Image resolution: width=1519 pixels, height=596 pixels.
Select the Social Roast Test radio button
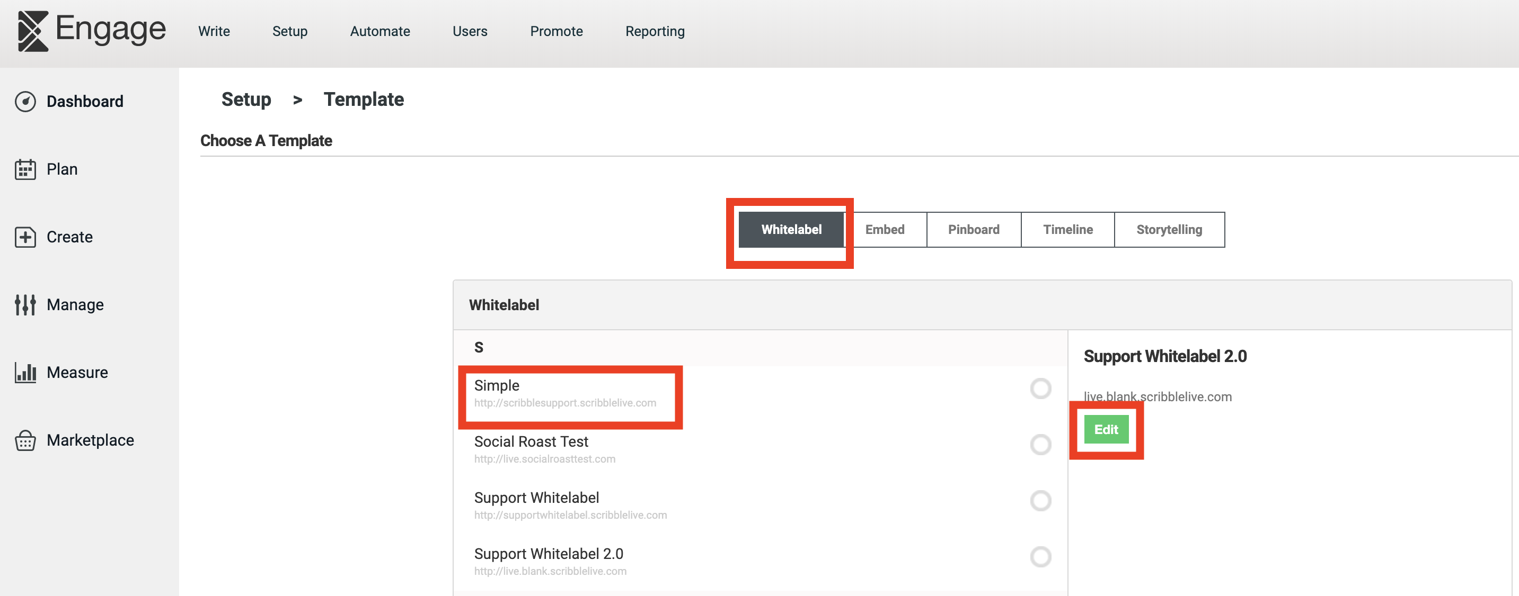click(x=1040, y=444)
